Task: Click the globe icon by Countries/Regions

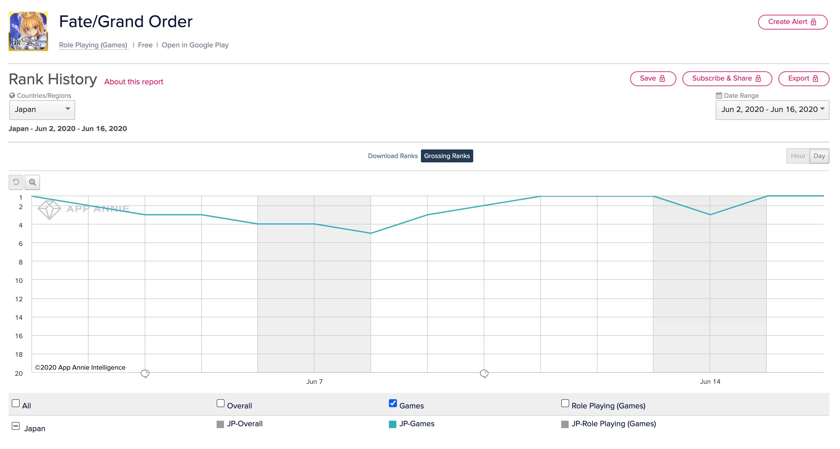Action: (12, 95)
